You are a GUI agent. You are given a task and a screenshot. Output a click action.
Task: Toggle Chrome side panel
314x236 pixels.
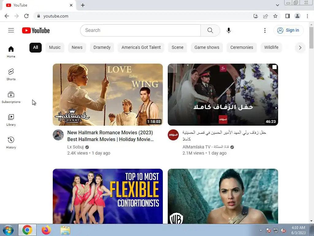(288, 16)
